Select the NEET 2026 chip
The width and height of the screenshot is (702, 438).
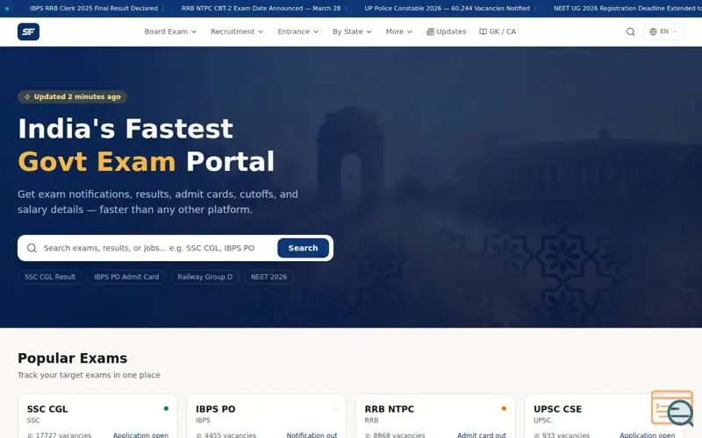pos(269,277)
